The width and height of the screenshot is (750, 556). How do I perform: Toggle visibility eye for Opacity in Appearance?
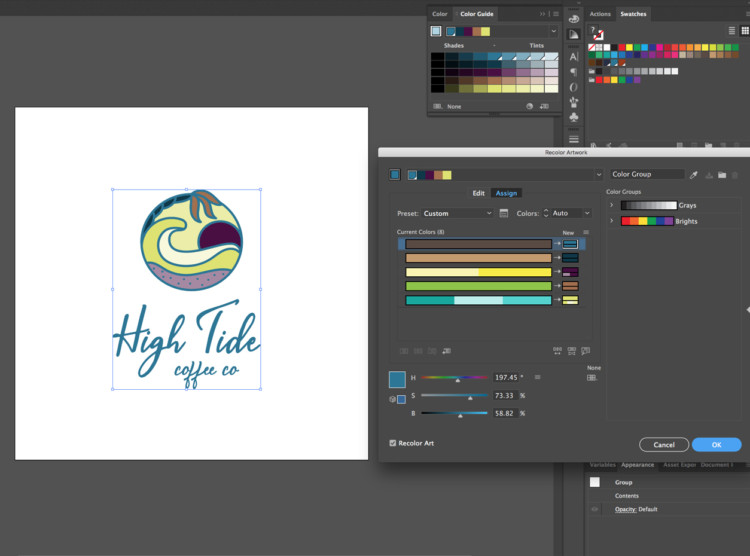(594, 509)
